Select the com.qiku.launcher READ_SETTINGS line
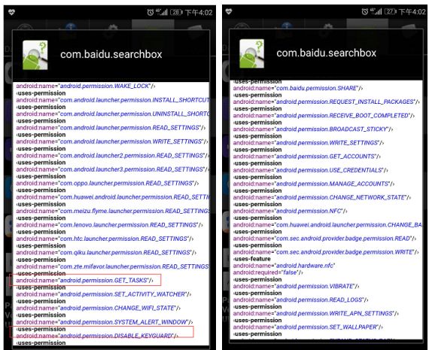Screen dimensions: 429x350 106,253
